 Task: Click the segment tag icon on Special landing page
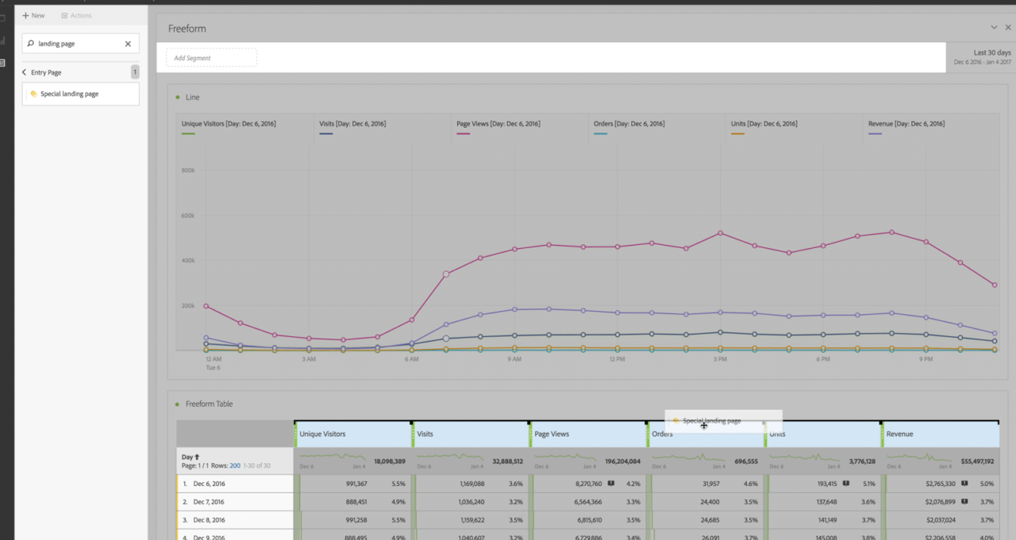[33, 94]
